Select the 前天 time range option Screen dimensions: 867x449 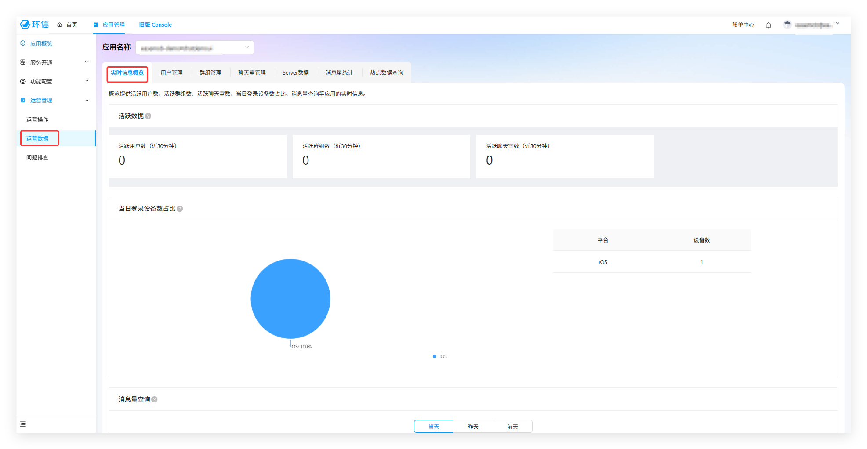(x=512, y=427)
